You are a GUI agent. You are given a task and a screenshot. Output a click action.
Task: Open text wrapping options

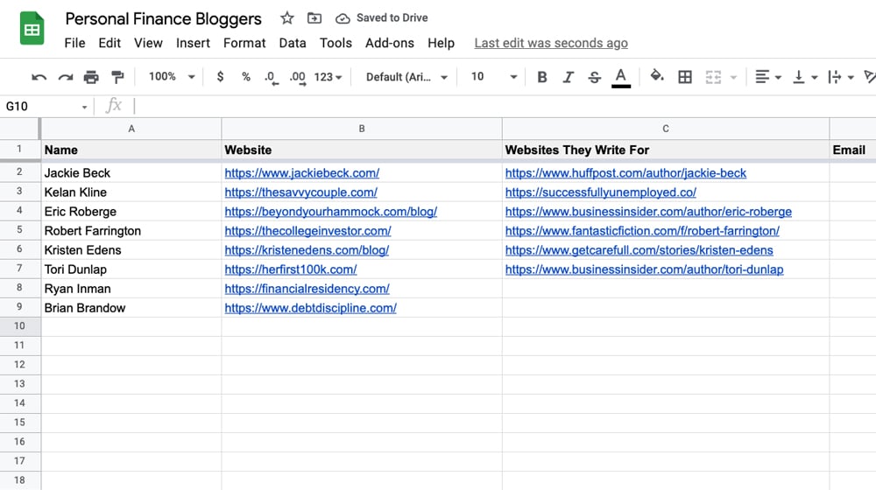coord(841,77)
